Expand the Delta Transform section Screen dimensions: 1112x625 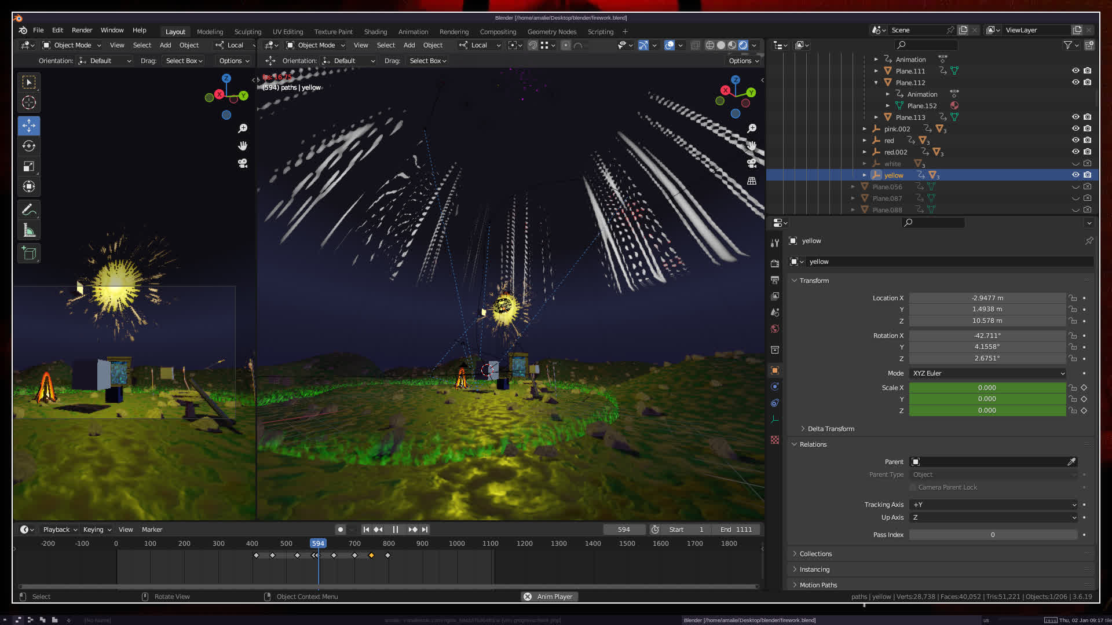coord(831,429)
